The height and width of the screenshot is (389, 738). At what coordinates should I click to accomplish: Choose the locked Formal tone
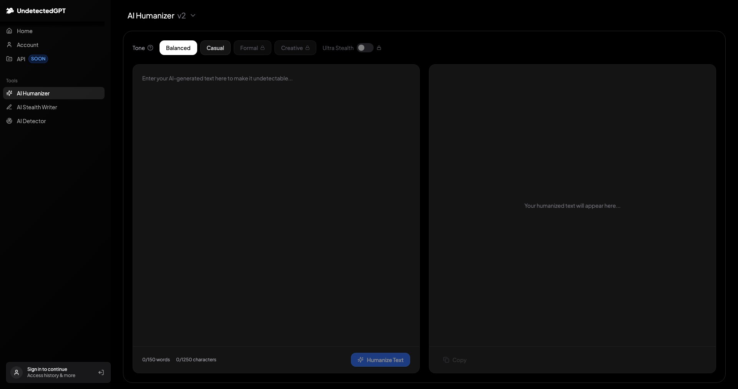[253, 48]
